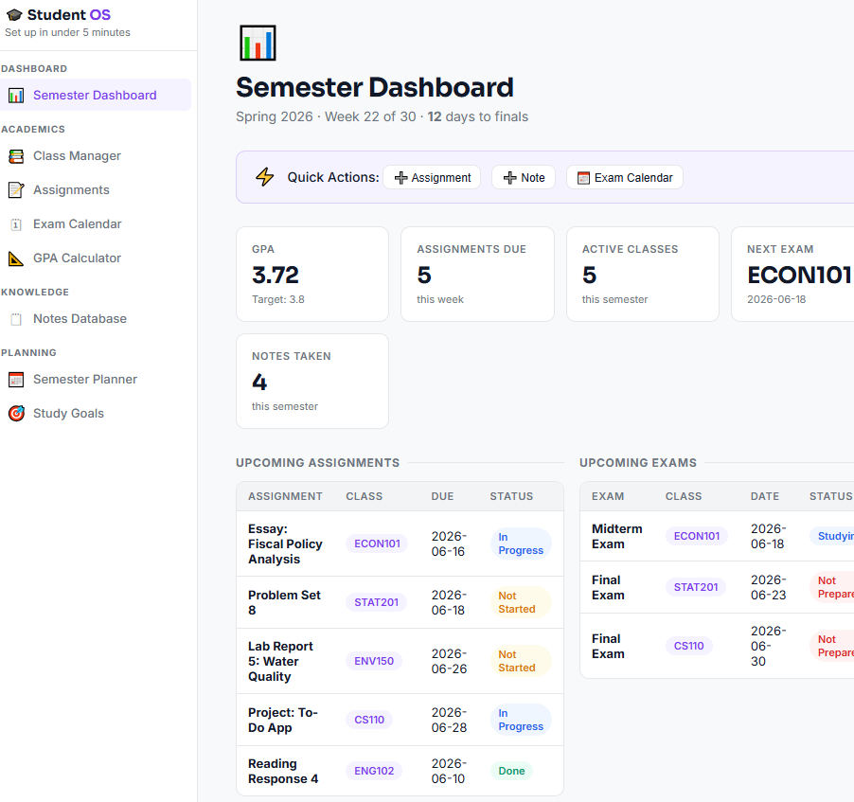Viewport: 854px width, 802px height.
Task: Click the Assignment column header
Action: [x=285, y=497]
